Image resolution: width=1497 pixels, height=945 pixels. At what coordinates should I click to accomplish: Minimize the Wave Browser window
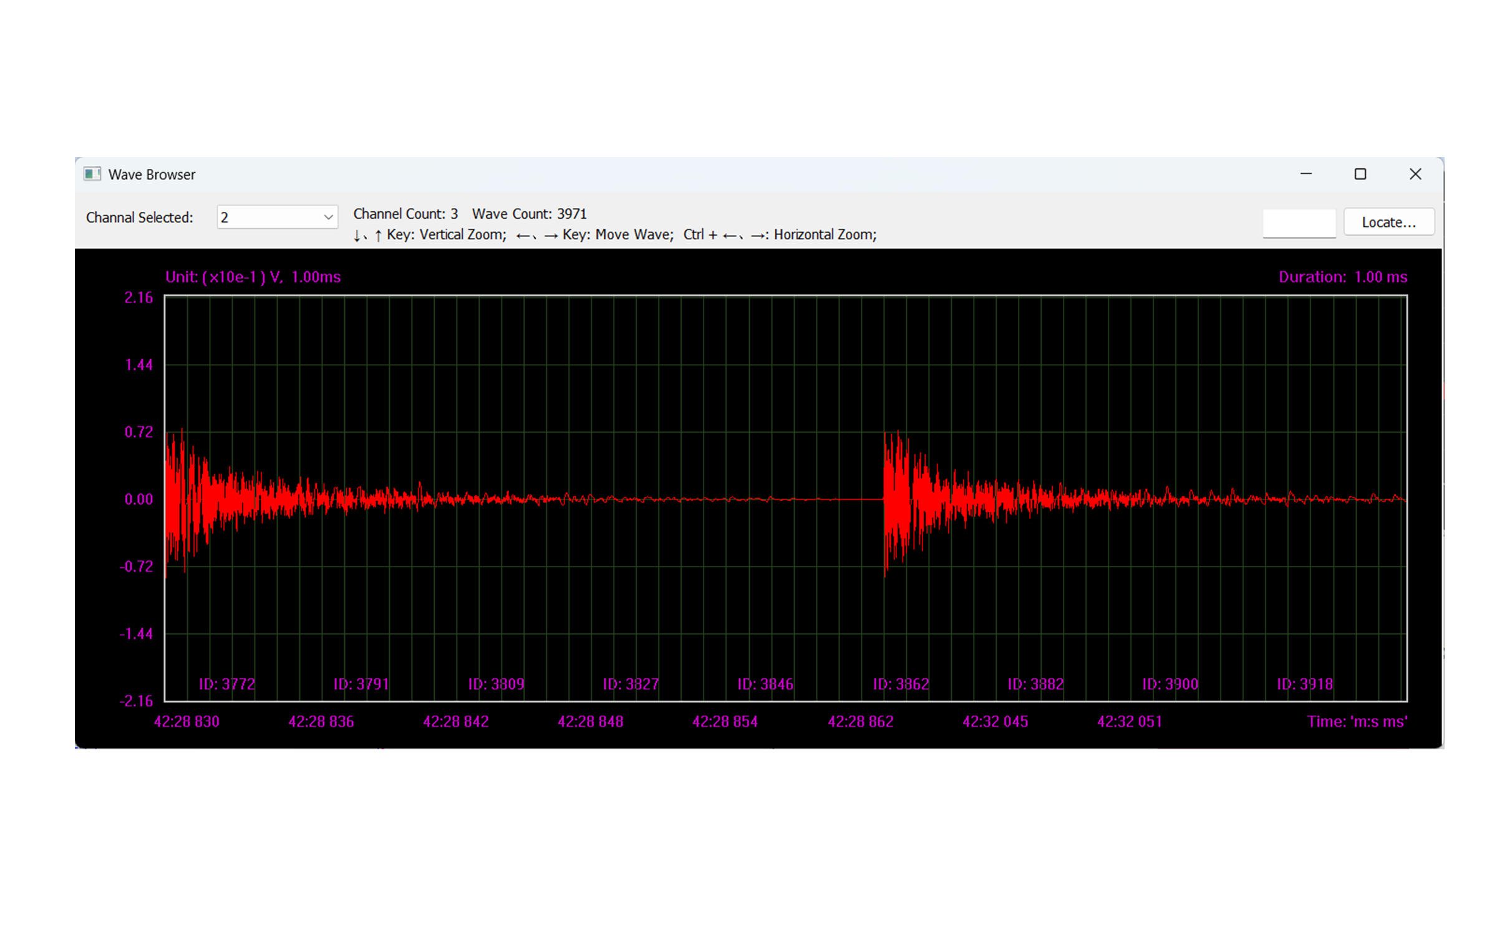click(x=1306, y=174)
